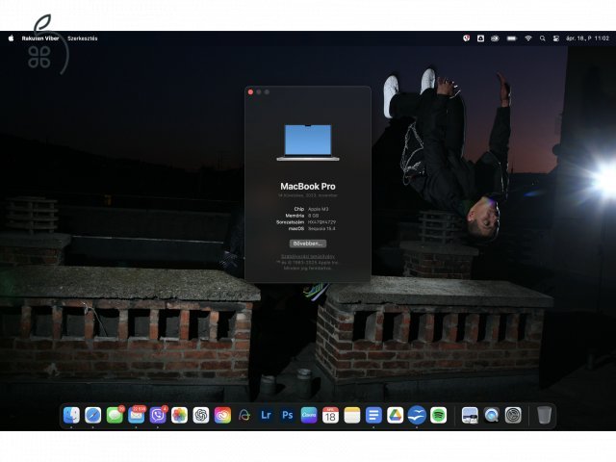
Task: Close the About This Mac window
Action: point(250,92)
